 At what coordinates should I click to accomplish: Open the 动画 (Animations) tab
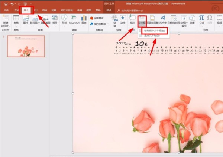tap(54, 10)
